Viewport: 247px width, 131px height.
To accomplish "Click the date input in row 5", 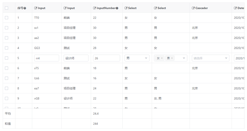I will click(239, 58).
